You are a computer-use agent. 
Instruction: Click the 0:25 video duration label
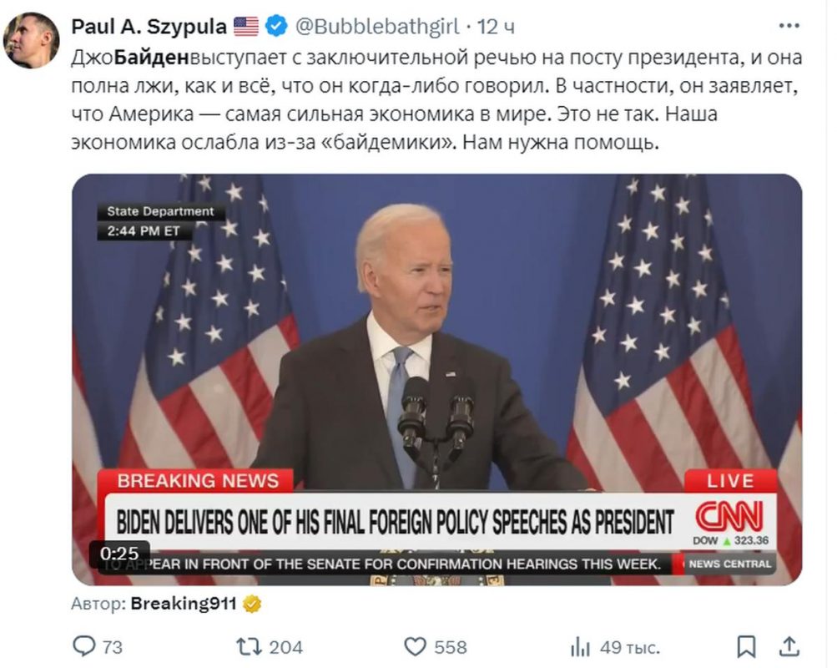tap(119, 554)
